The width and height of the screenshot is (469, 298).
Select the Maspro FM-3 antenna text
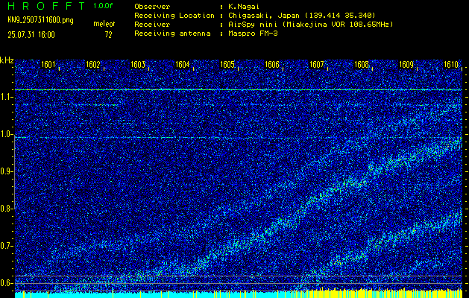coord(253,34)
